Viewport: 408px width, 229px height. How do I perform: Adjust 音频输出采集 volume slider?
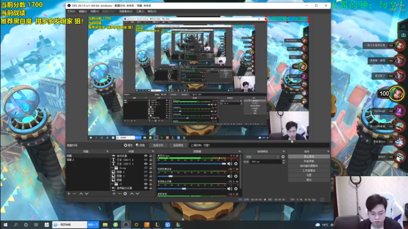point(192,189)
